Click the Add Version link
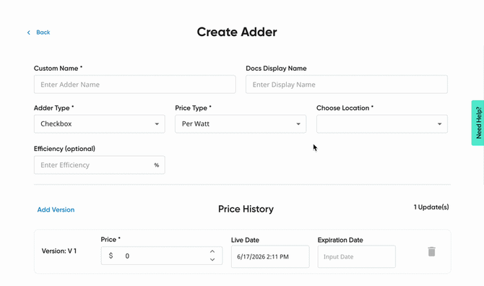 click(x=56, y=209)
